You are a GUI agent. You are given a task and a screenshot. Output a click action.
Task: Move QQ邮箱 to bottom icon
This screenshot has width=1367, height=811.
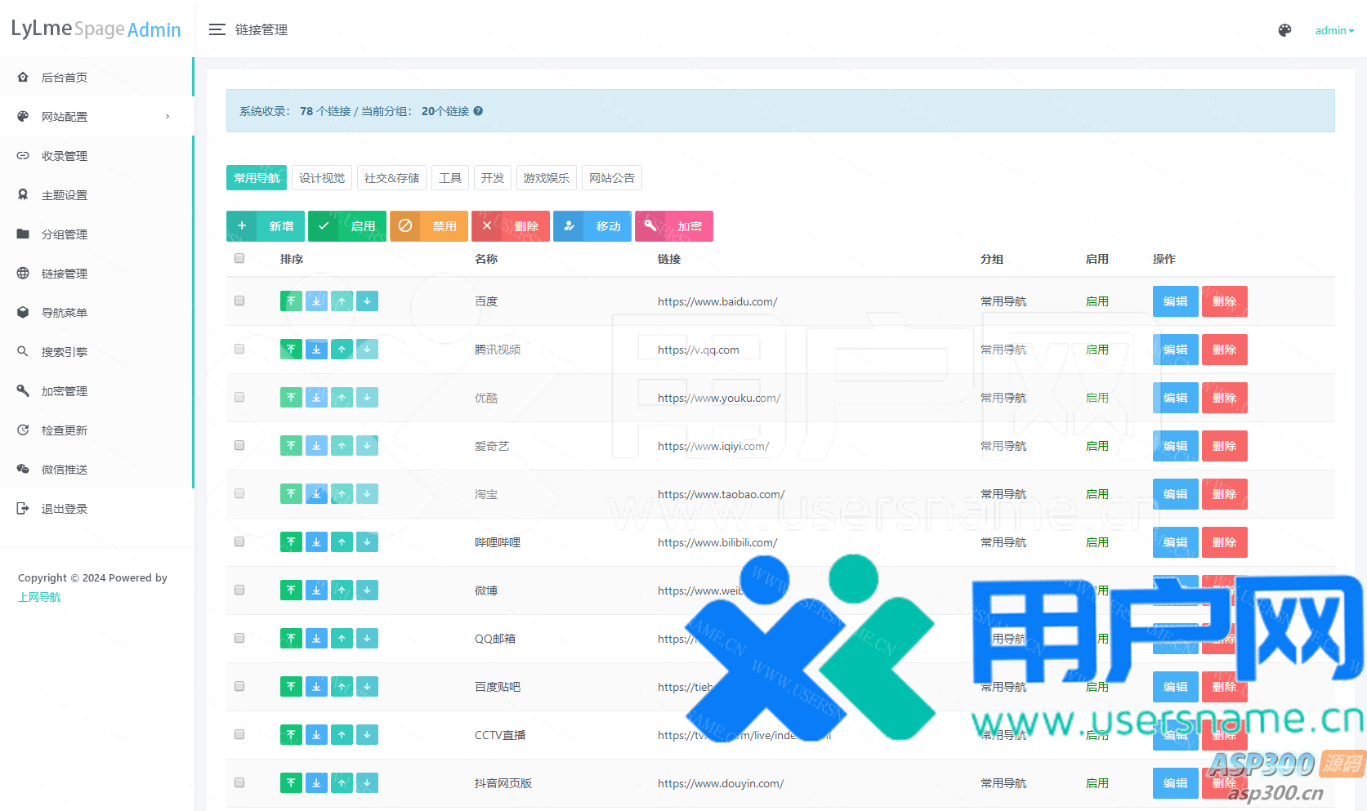click(x=316, y=639)
